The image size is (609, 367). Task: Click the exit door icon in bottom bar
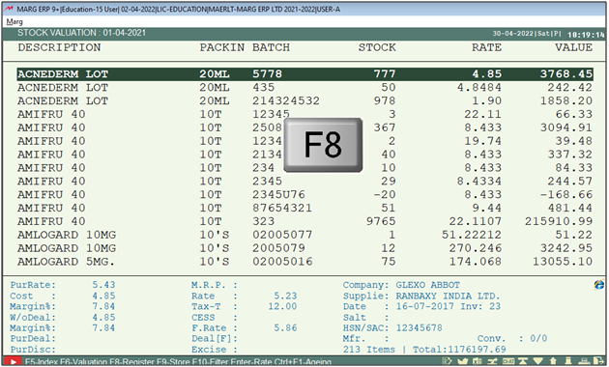(598, 361)
